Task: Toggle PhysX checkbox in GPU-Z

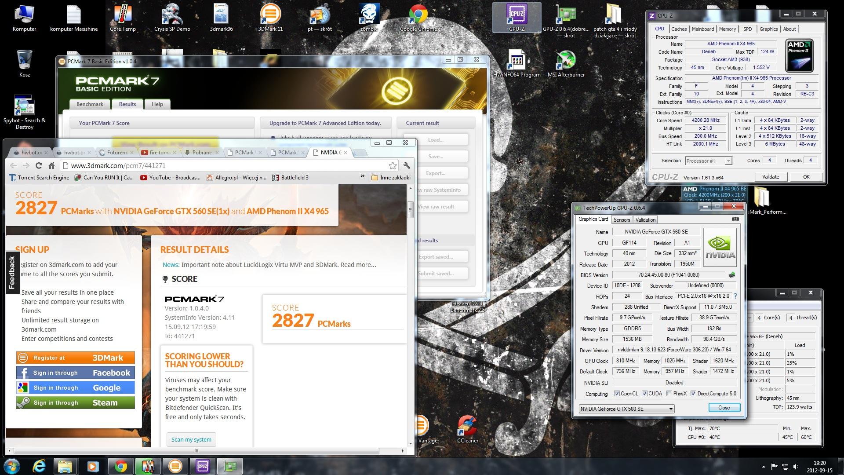Action: pyautogui.click(x=669, y=394)
